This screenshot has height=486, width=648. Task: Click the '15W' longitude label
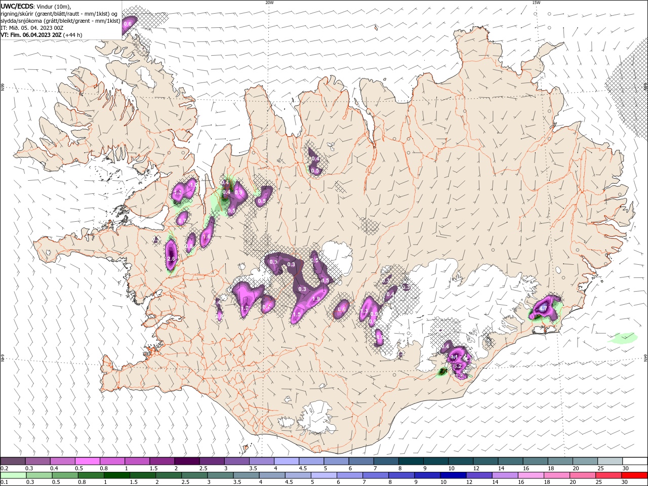(537, 3)
